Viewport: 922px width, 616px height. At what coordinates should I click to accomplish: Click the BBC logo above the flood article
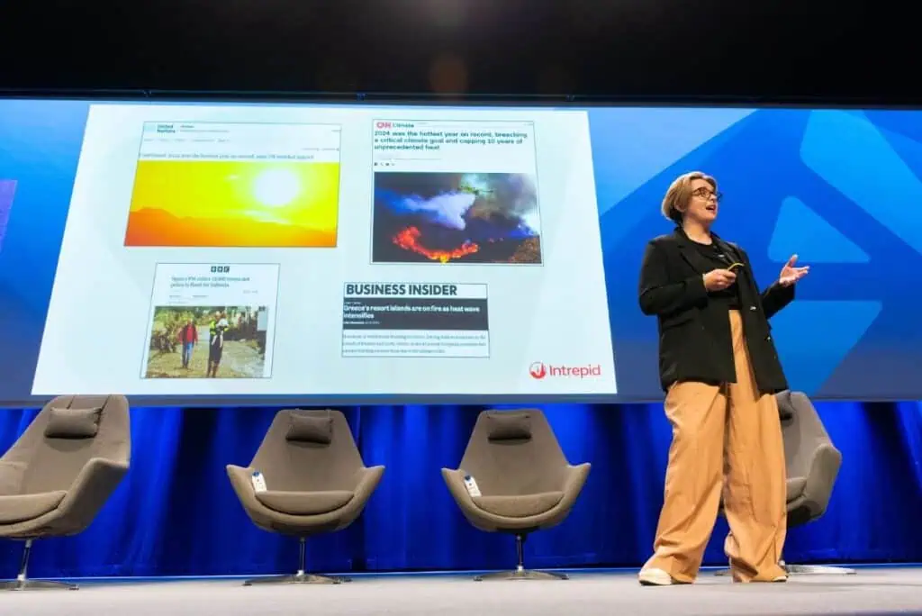tap(220, 269)
